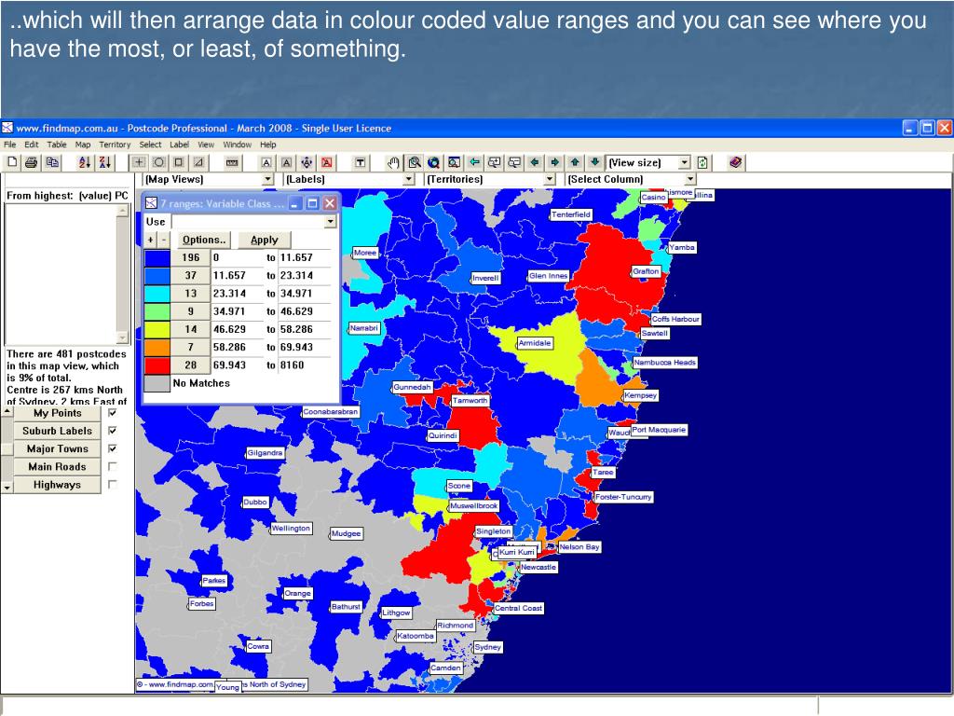This screenshot has height=716, width=954.
Task: Click the red range color swatch
Action: (x=157, y=365)
